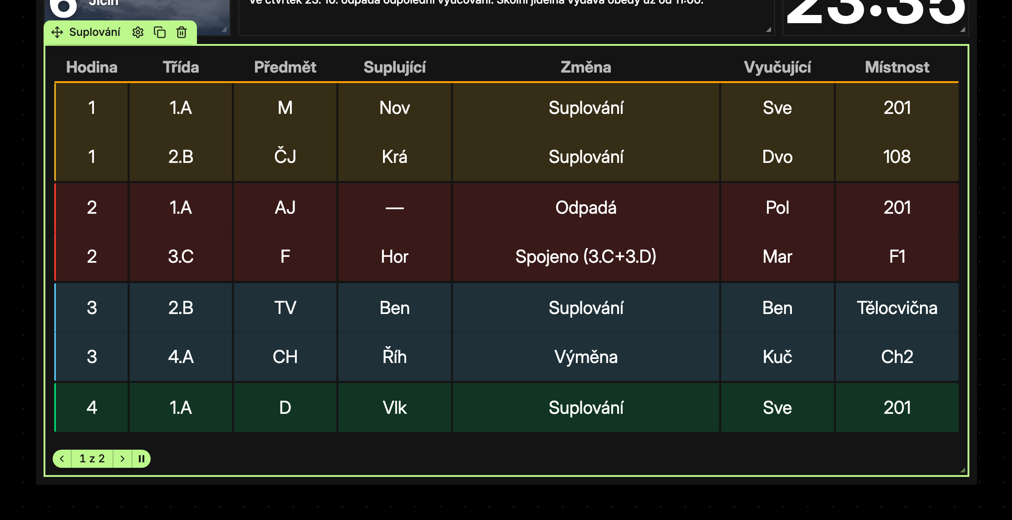Select the Suplující column header
1012x520 pixels.
(x=395, y=67)
